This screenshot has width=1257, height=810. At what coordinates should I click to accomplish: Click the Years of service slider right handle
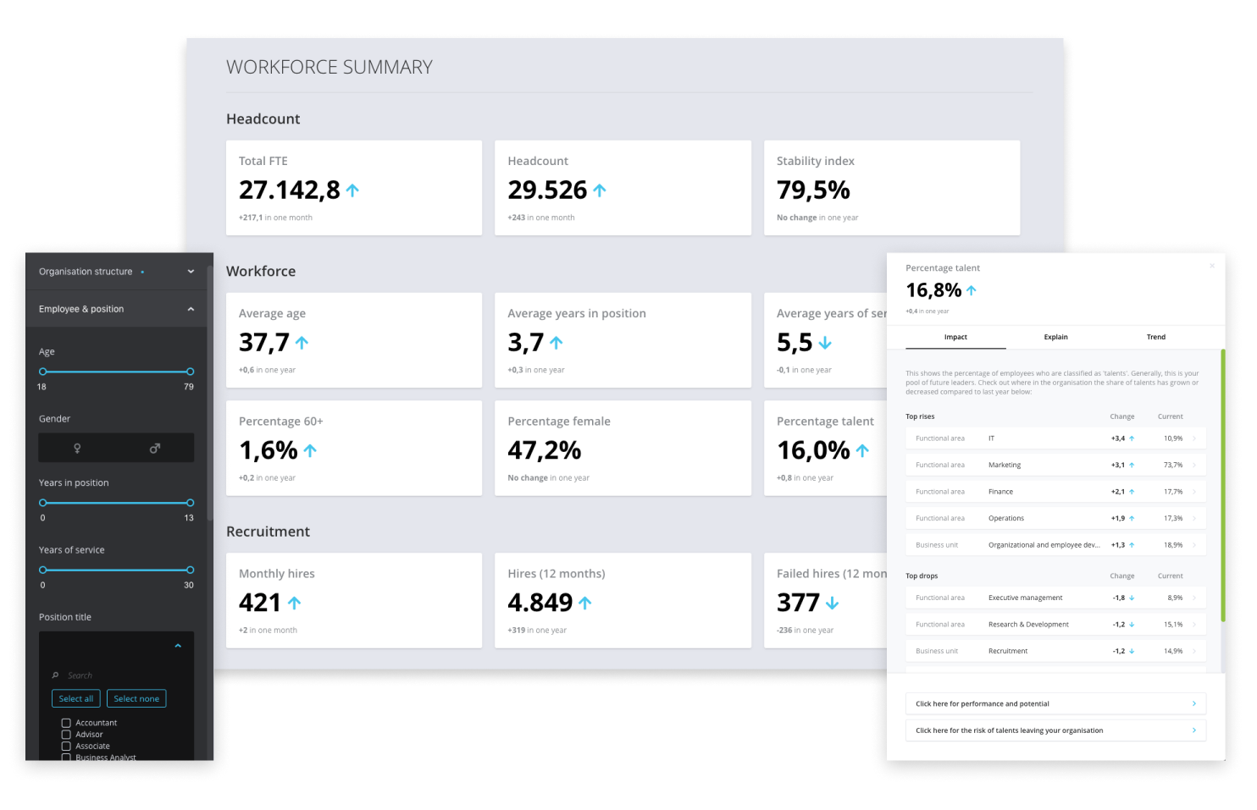[x=190, y=570]
